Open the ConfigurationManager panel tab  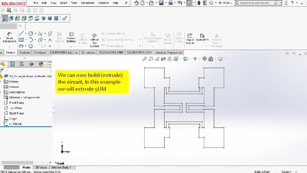(x=22, y=64)
